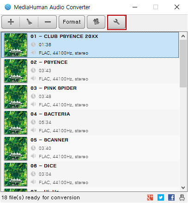
Task: Click speaker icon in the DICE row
Action: pyautogui.click(x=33, y=182)
